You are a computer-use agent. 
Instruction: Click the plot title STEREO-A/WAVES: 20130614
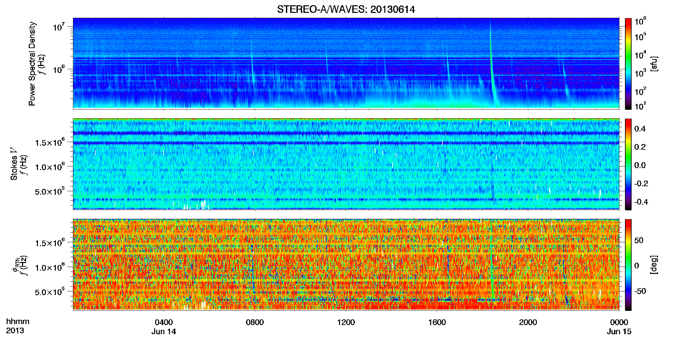346,10
